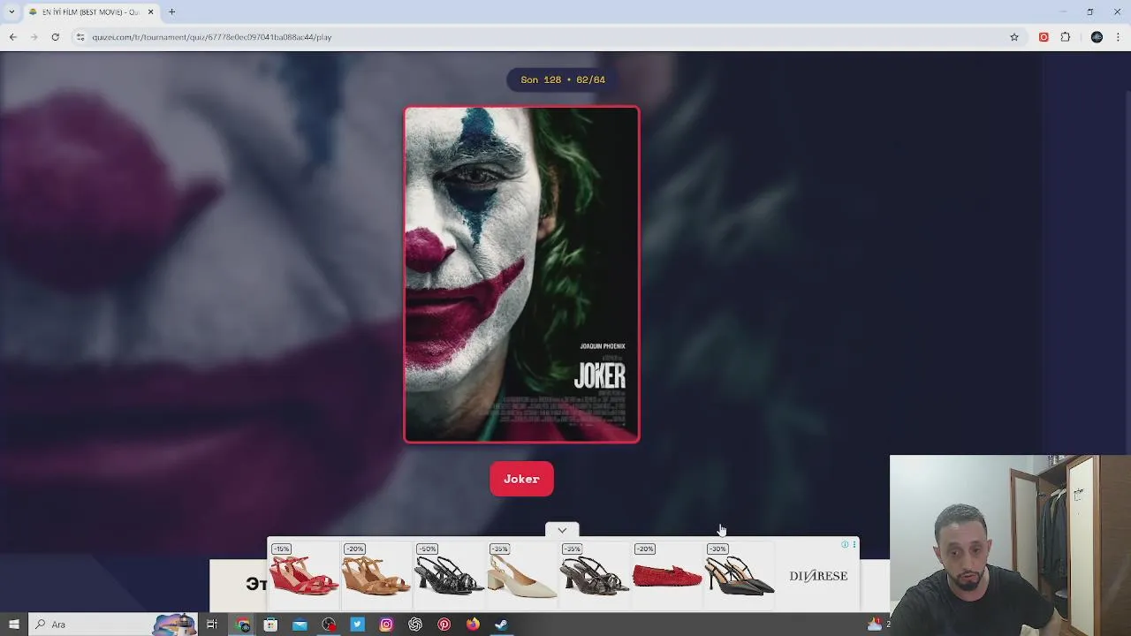
Task: Select the Joker movie poster
Action: (x=521, y=275)
